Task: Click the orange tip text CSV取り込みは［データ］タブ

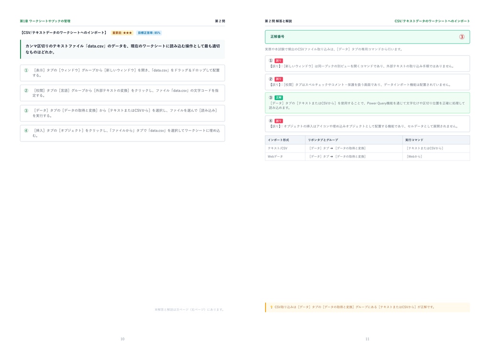Action: (x=355, y=307)
